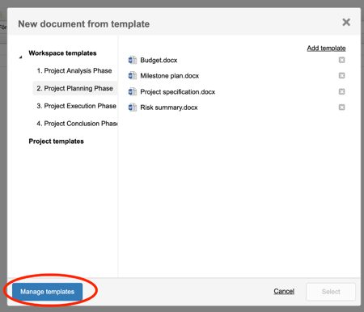This screenshot has height=312, width=364.
Task: Select 1. Project Analysis Phase folder
Action: point(74,70)
